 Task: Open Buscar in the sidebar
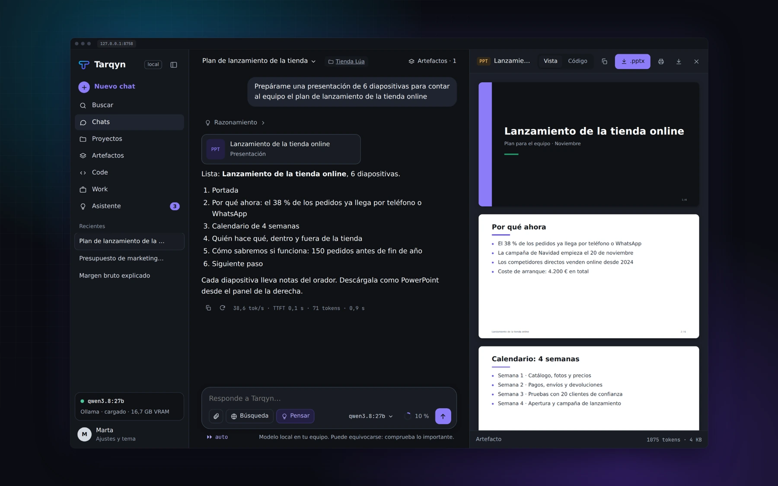(129, 105)
